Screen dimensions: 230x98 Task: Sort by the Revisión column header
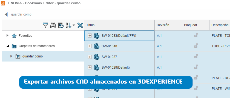[168, 25]
